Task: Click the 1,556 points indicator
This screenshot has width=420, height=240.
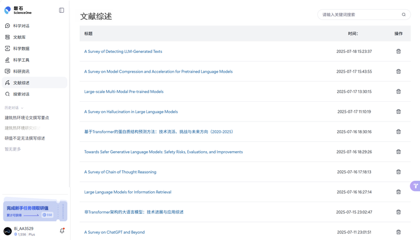Action: click(20, 234)
